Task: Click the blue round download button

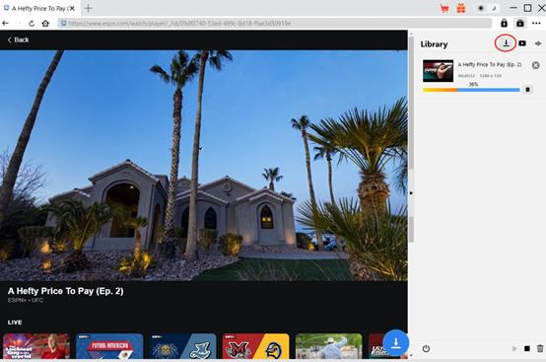Action: coord(395,343)
